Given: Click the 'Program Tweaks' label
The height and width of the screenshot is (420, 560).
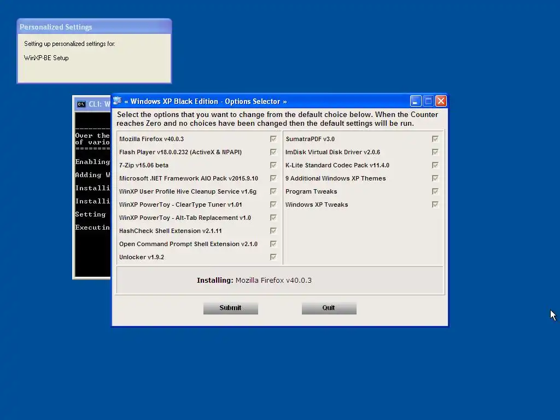Looking at the screenshot, I should 311,191.
